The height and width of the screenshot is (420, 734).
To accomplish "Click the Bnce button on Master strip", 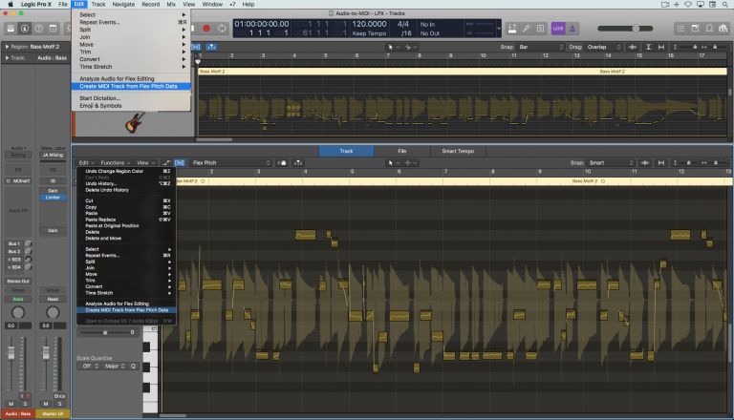I will pos(59,396).
